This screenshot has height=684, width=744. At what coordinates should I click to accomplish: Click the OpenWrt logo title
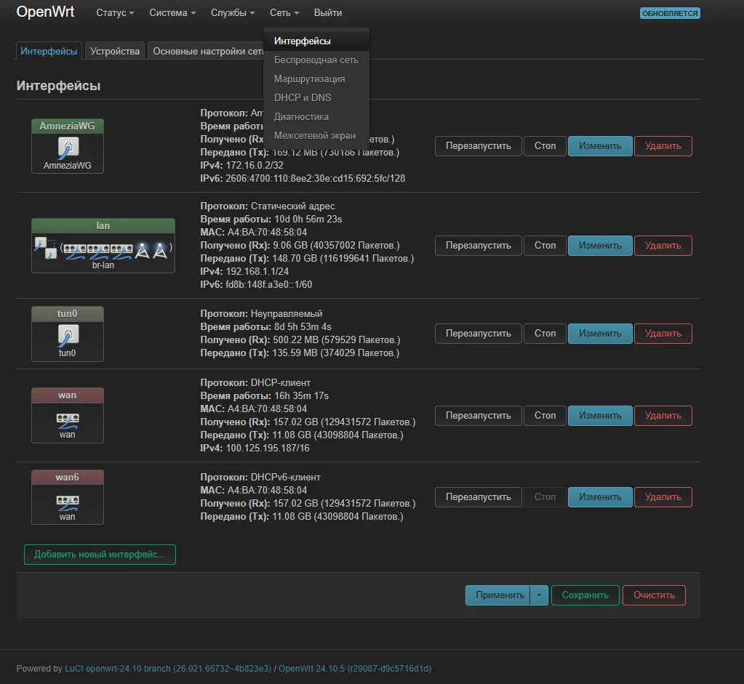click(x=45, y=12)
